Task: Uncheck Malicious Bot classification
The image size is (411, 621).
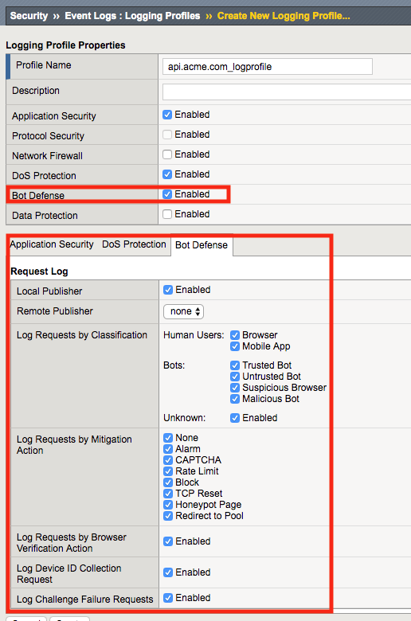Action: tap(235, 399)
